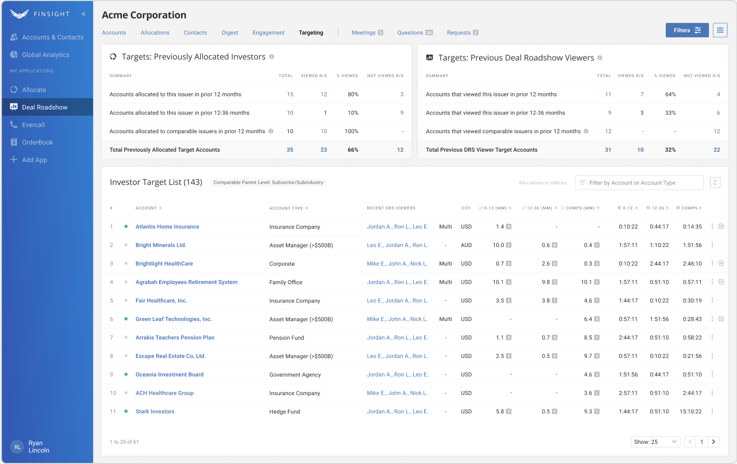737x464 pixels.
Task: Open the Requests tab
Action: coord(463,33)
